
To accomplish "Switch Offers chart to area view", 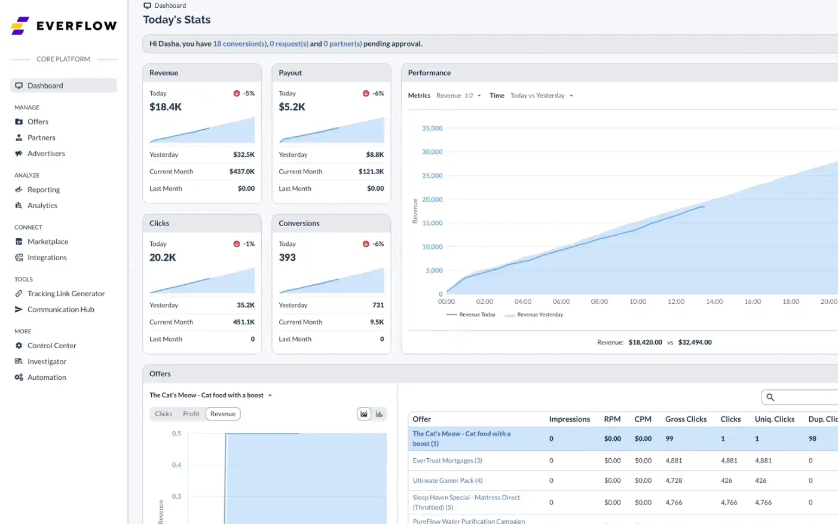I will pos(364,414).
